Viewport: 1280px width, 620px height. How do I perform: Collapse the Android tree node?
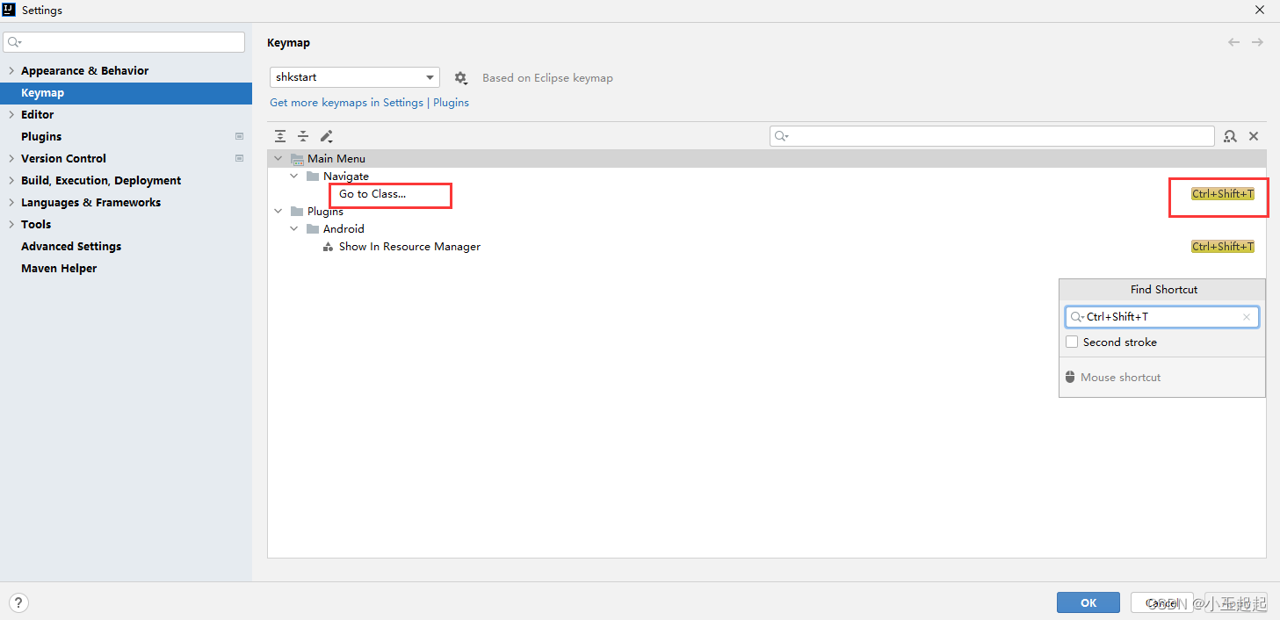point(294,229)
